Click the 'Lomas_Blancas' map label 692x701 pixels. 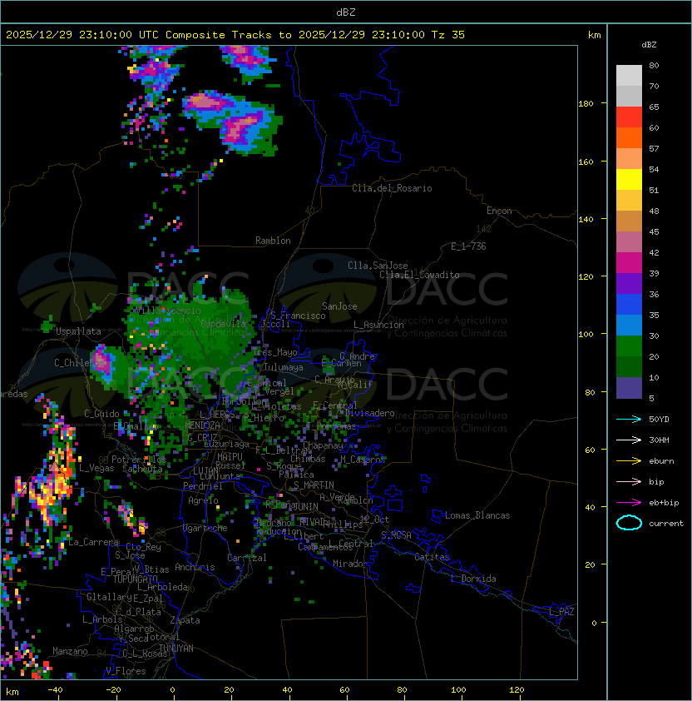click(477, 515)
